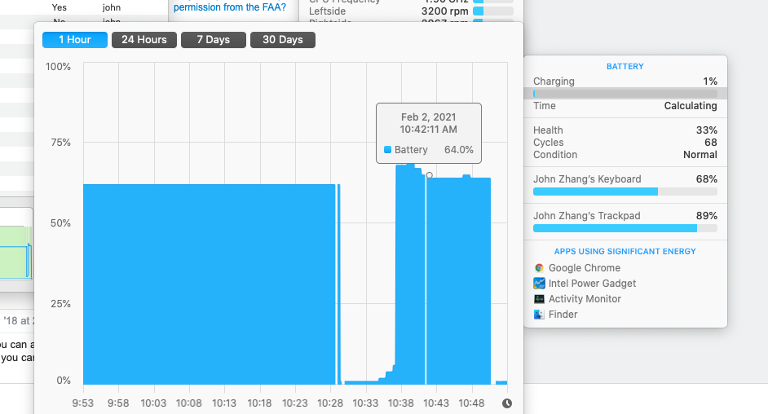Click the Activity Monitor app icon
The width and height of the screenshot is (768, 414).
coord(539,299)
